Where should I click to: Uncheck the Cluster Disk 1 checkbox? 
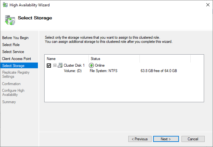coord(49,65)
